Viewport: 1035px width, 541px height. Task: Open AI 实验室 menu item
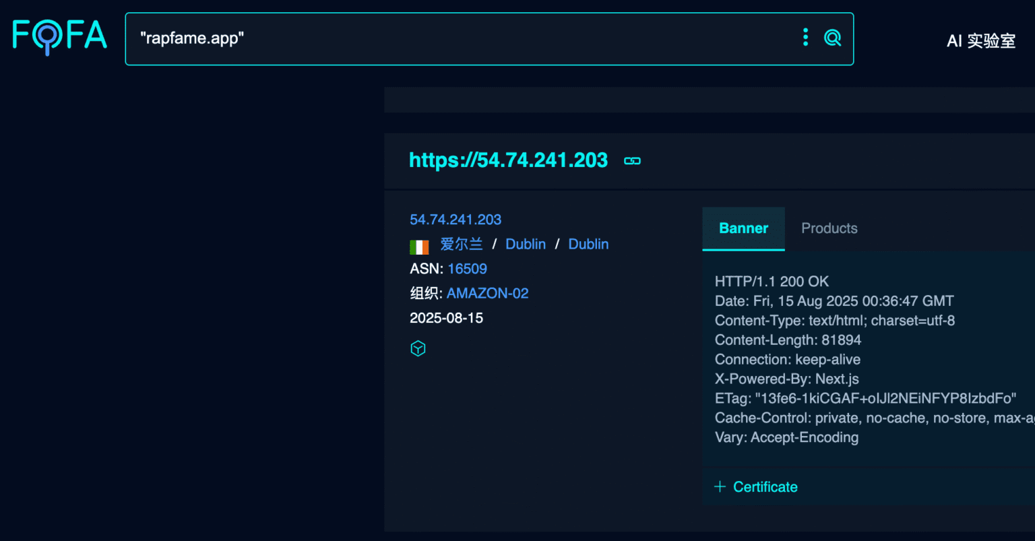[x=981, y=40]
